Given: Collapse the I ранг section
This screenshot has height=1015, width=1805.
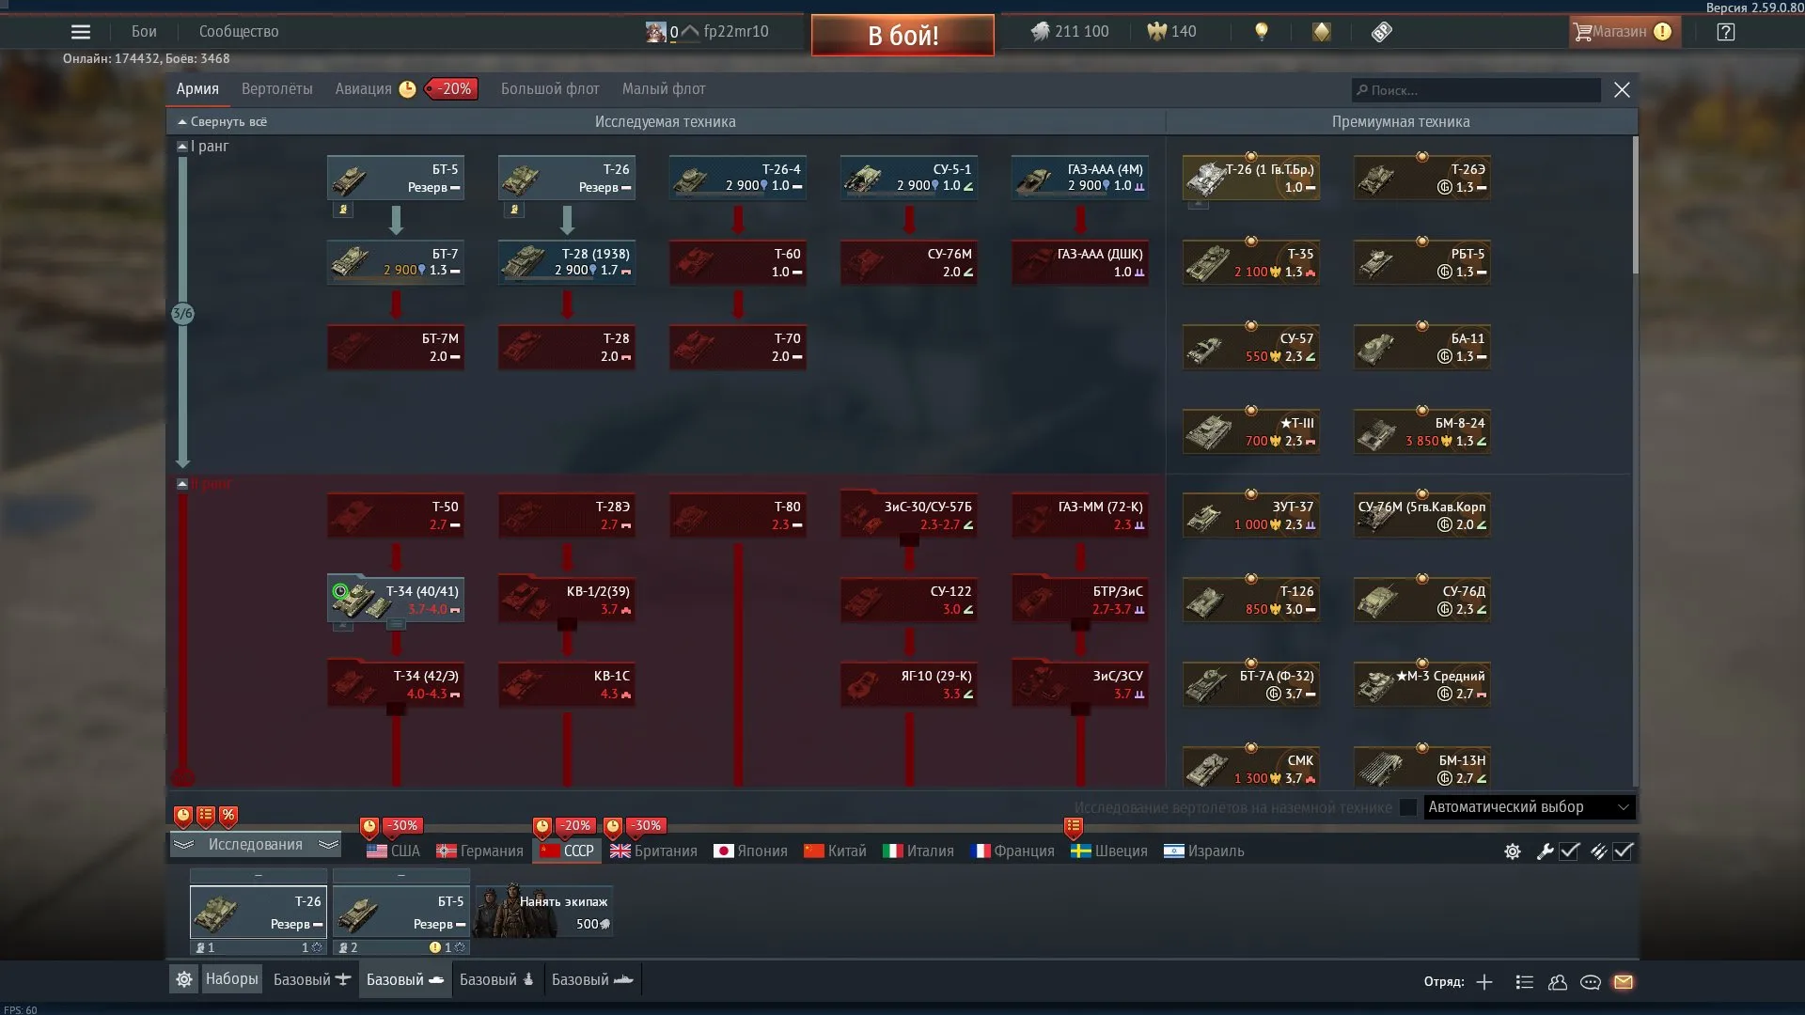Looking at the screenshot, I should [182, 147].
